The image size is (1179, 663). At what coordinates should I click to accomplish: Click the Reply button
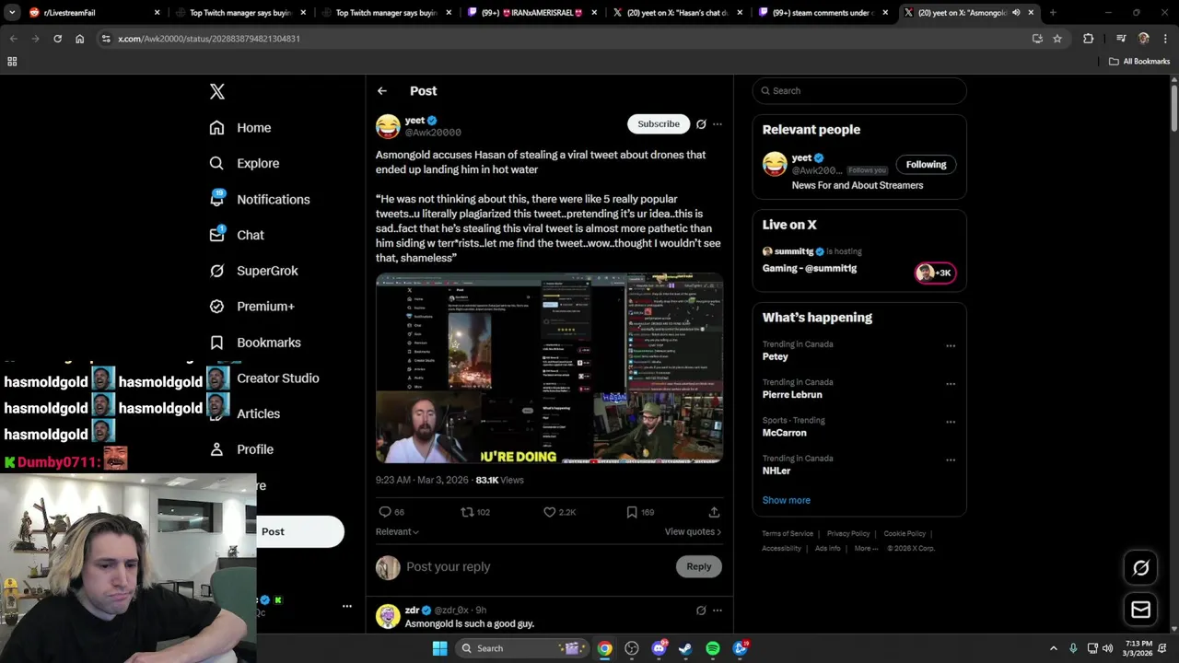point(699,566)
